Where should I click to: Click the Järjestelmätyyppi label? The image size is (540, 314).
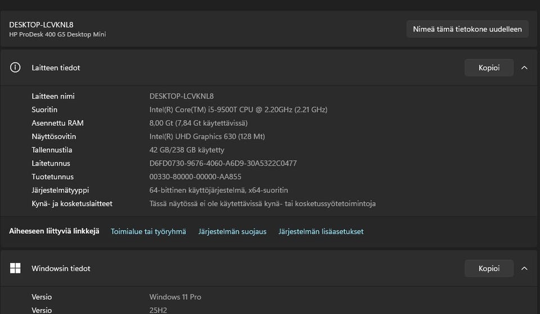60,190
